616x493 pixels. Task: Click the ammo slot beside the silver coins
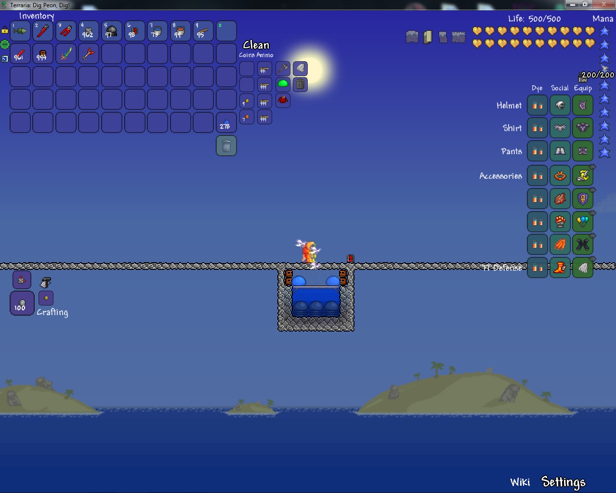coord(264,101)
